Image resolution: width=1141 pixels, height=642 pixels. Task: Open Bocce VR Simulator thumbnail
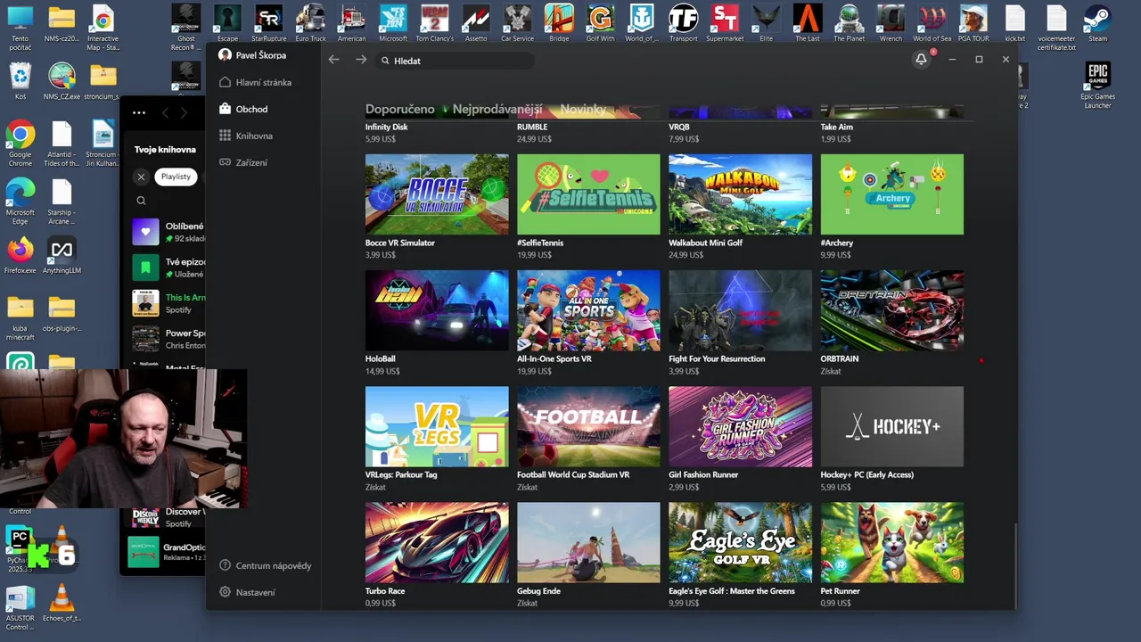[437, 194]
